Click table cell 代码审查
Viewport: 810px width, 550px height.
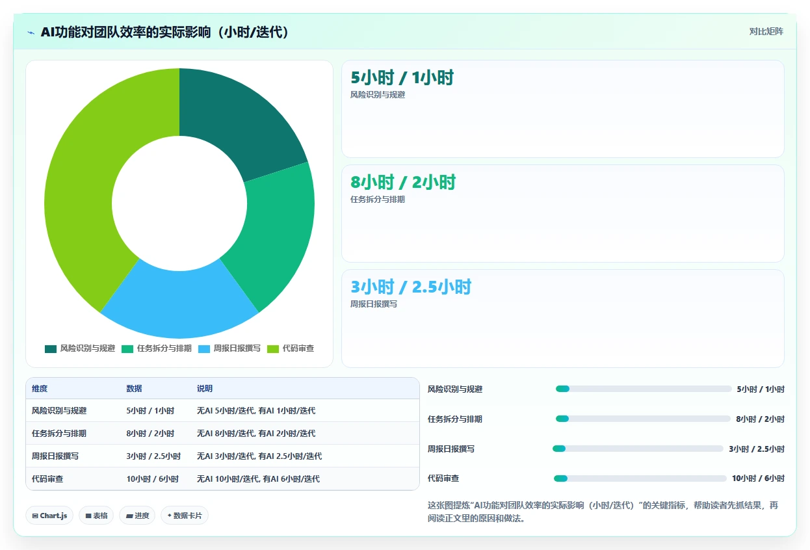pos(47,479)
